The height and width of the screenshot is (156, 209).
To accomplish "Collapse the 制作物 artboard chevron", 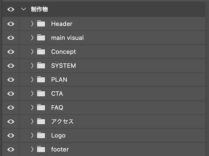I will click(24, 9).
